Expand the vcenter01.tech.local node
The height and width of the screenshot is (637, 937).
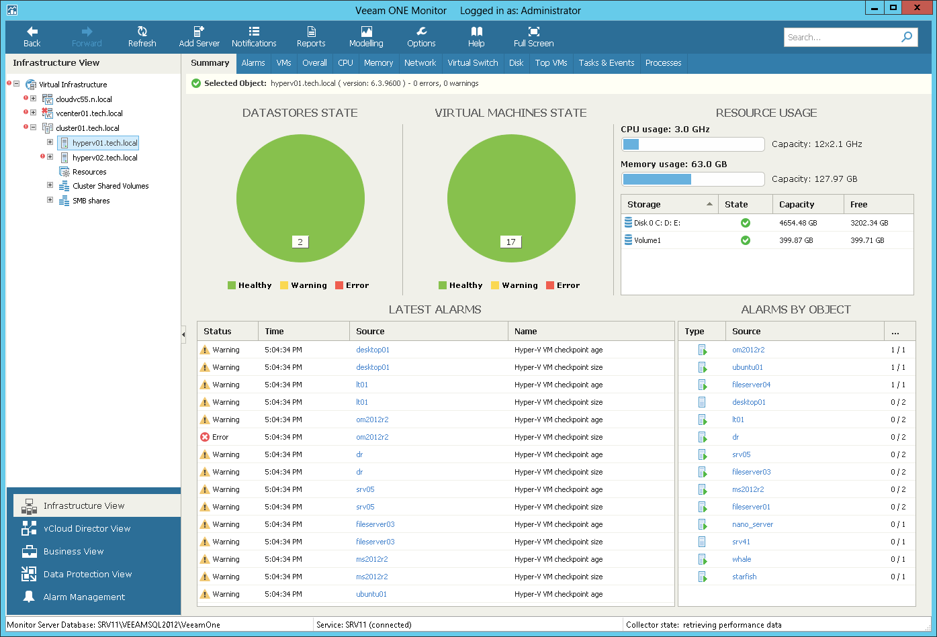click(x=34, y=113)
